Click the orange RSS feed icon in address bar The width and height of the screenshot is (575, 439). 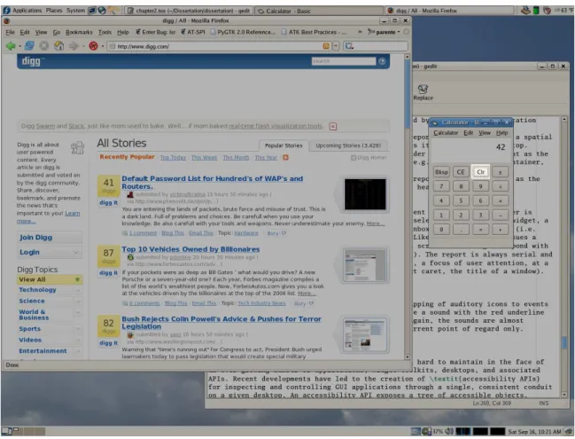point(326,46)
